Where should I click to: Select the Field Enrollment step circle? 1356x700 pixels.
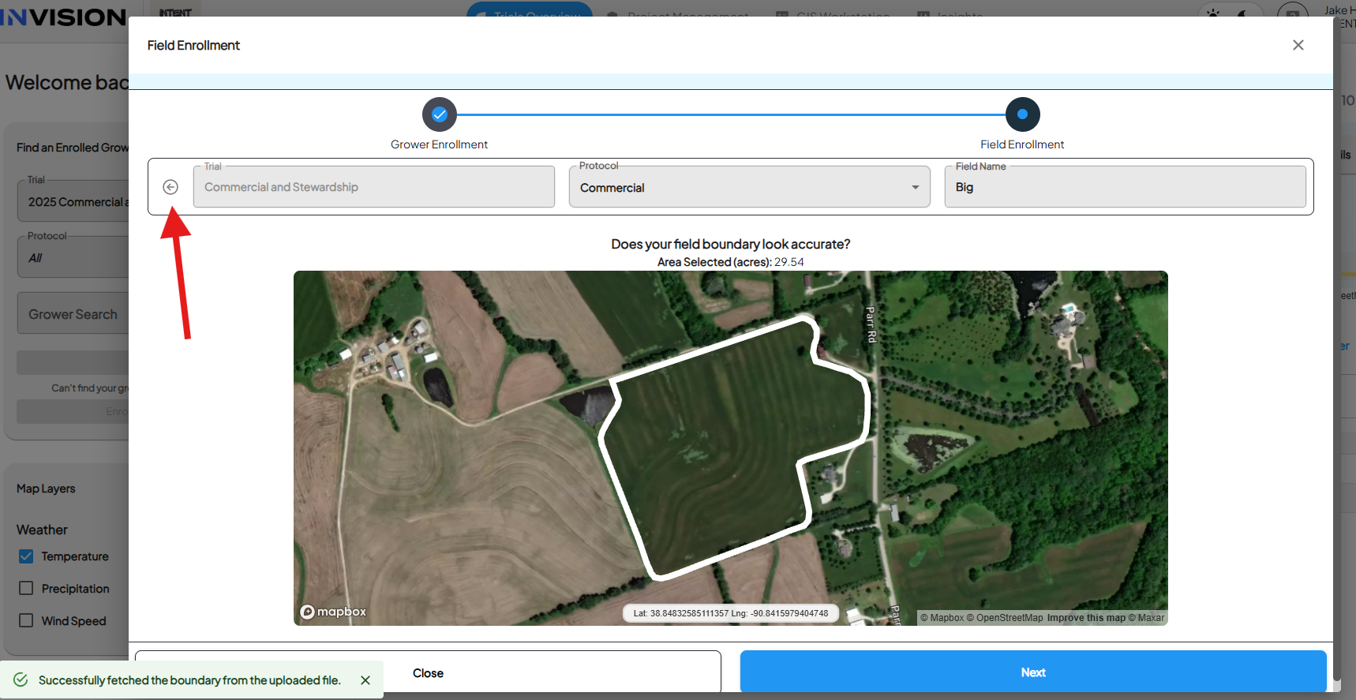(x=1022, y=114)
